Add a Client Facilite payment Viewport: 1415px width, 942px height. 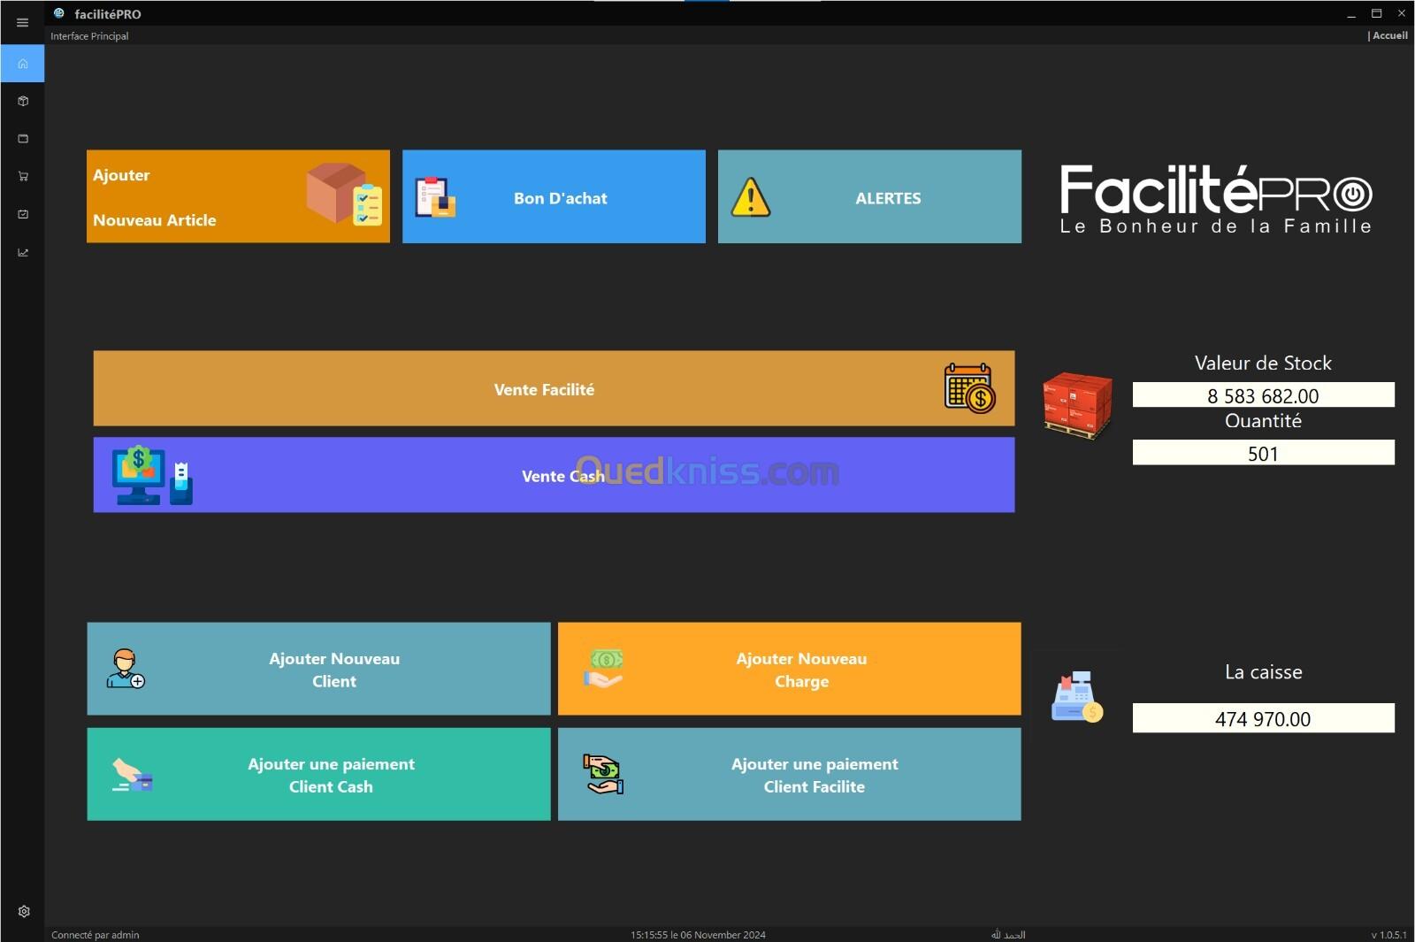pos(789,774)
